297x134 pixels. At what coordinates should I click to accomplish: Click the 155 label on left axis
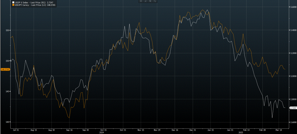point(7,30)
